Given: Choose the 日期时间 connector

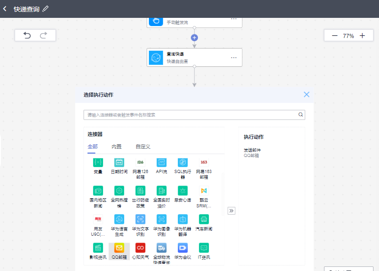Looking at the screenshot, I should coord(119,166).
